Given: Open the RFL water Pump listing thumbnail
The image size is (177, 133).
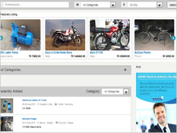Looking at the screenshot, I should pyautogui.click(x=21, y=35).
